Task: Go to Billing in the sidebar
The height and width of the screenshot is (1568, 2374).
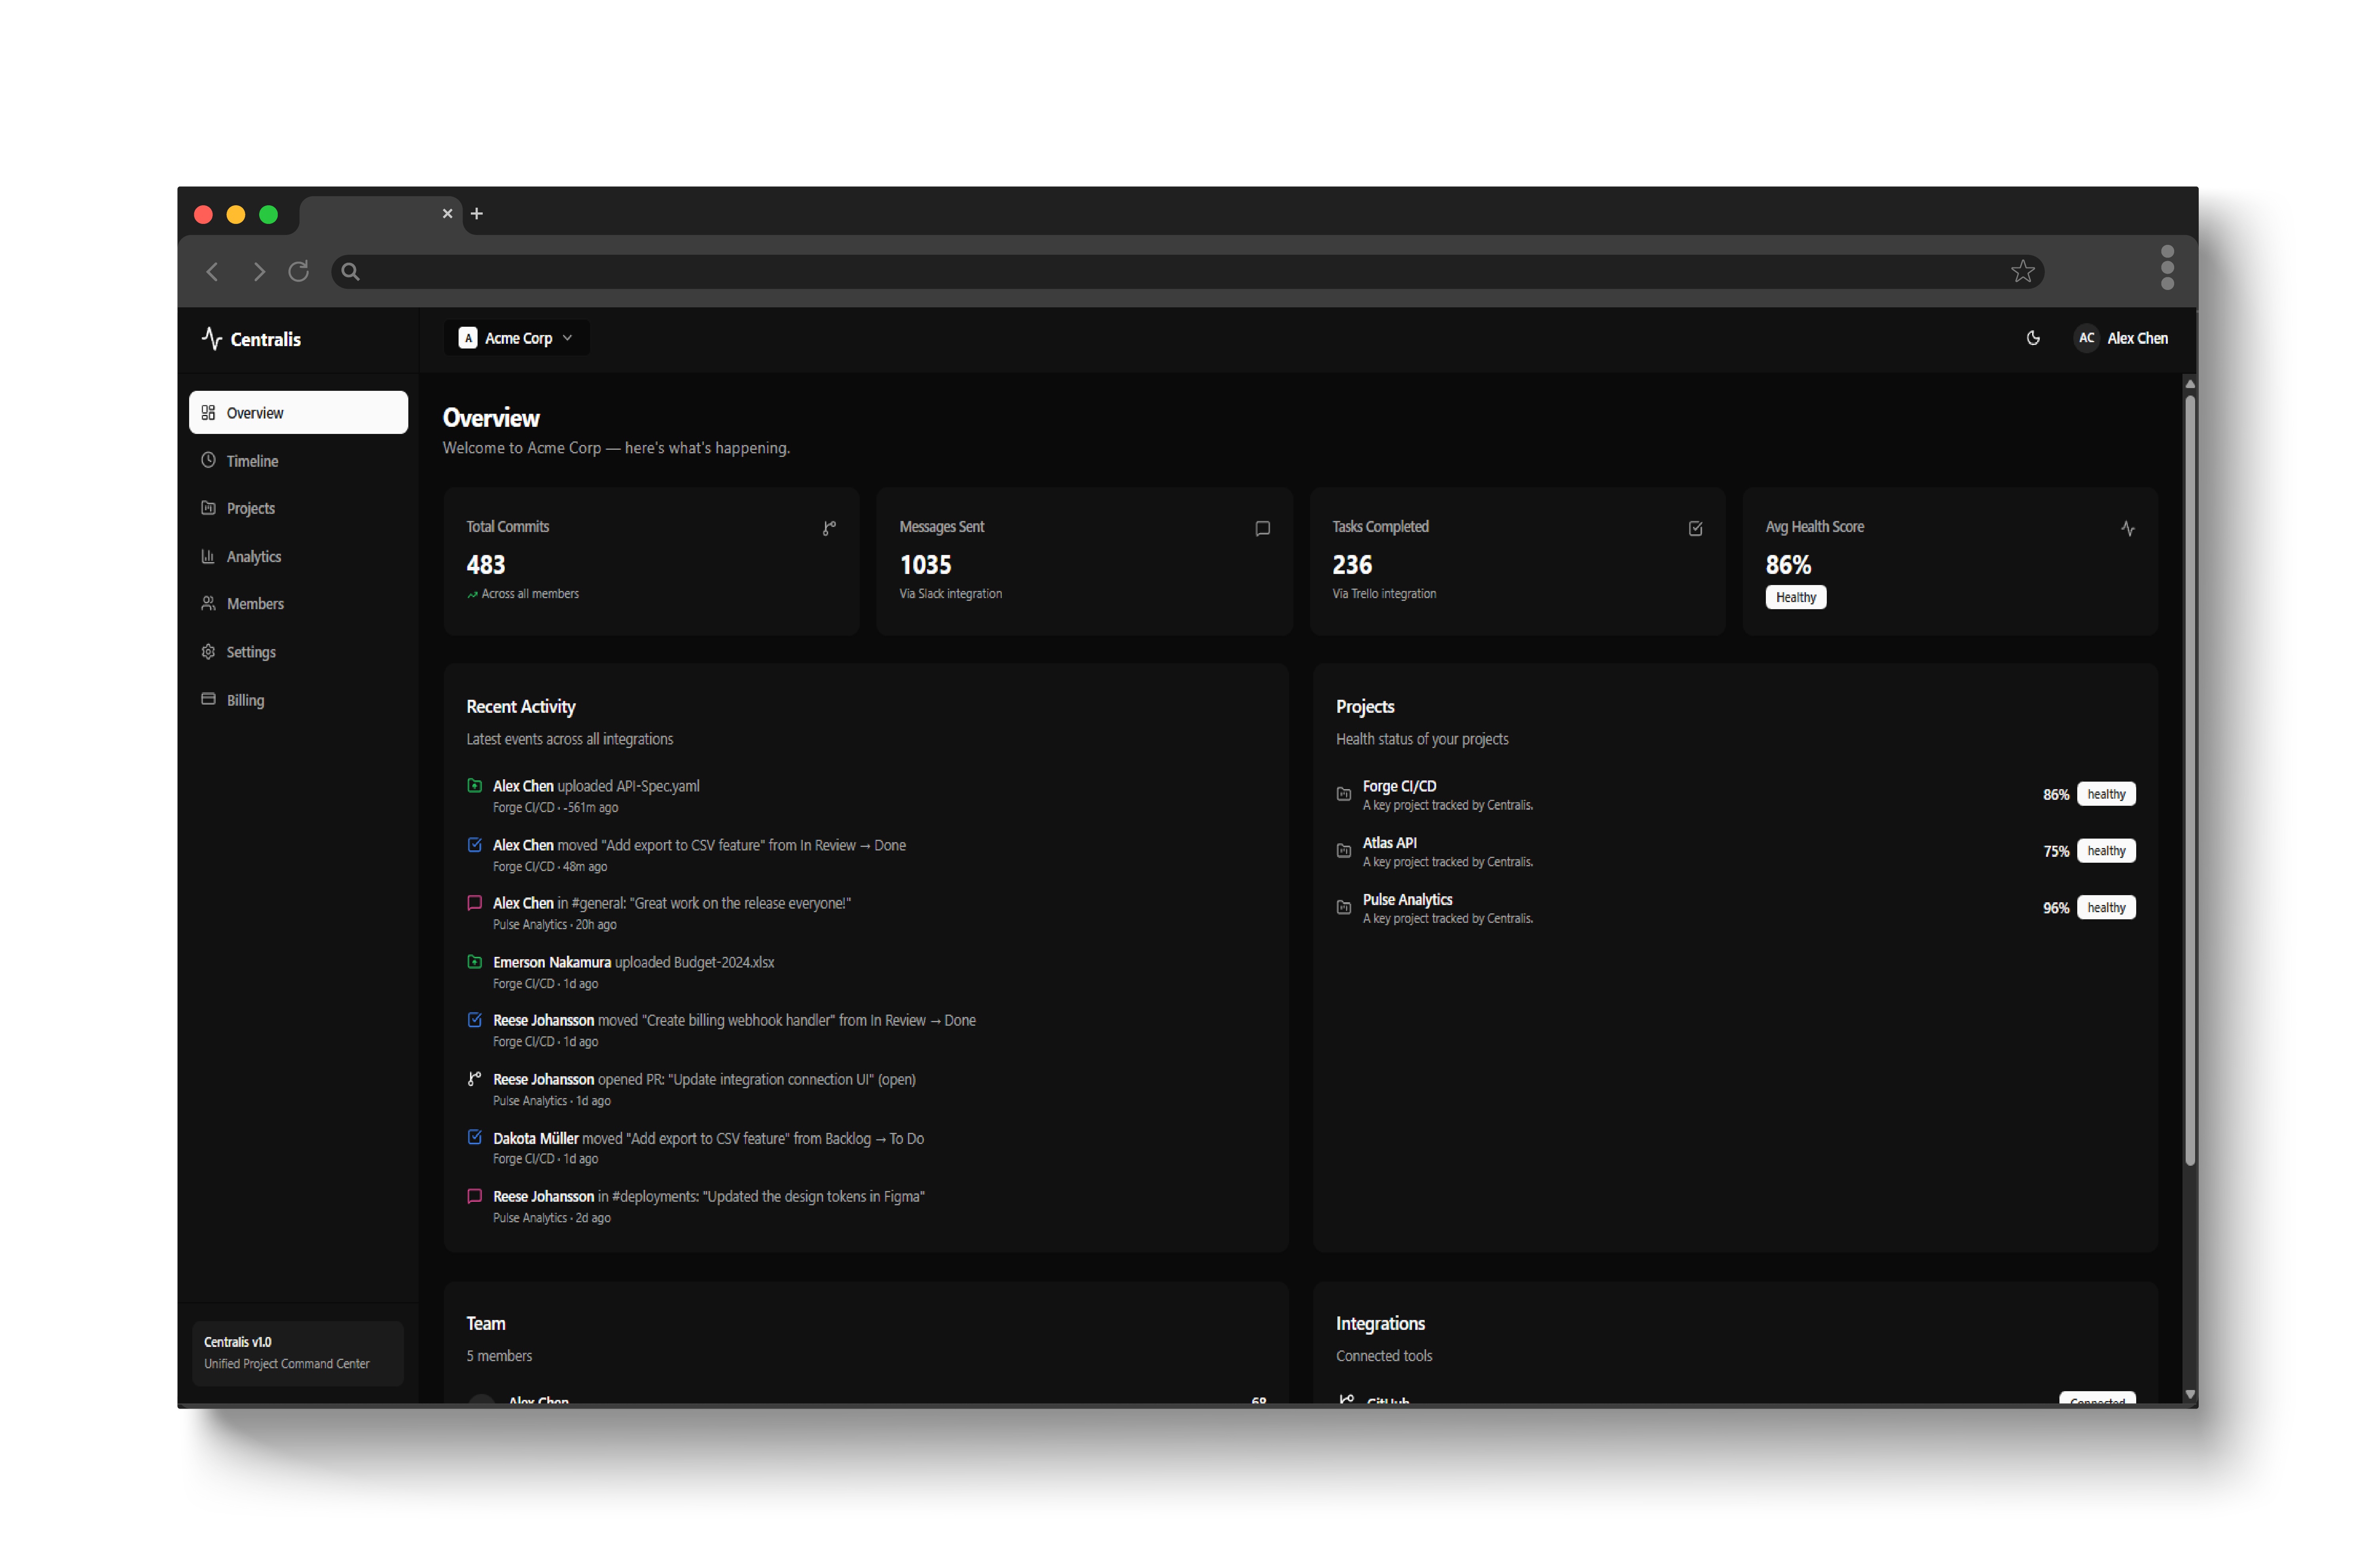Action: point(298,700)
